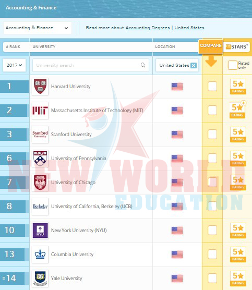Tick compare checkbox for Stanford University
Viewport: 252px width, 290px height.
[x=212, y=134]
